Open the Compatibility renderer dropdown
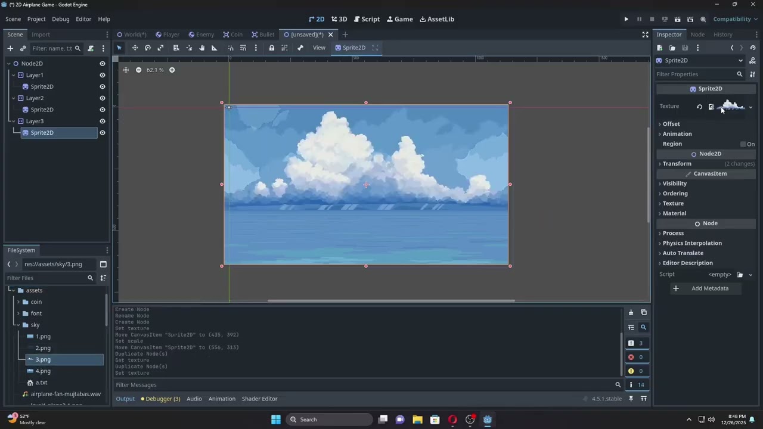 736,19
